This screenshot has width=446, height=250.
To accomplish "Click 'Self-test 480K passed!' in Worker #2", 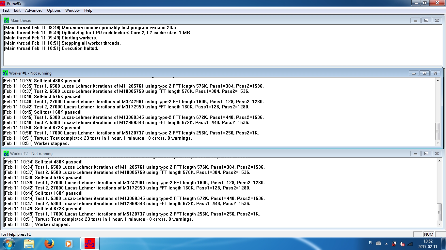I will click(x=43, y=162).
